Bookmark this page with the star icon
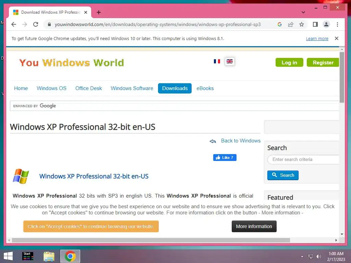 [x=302, y=24]
